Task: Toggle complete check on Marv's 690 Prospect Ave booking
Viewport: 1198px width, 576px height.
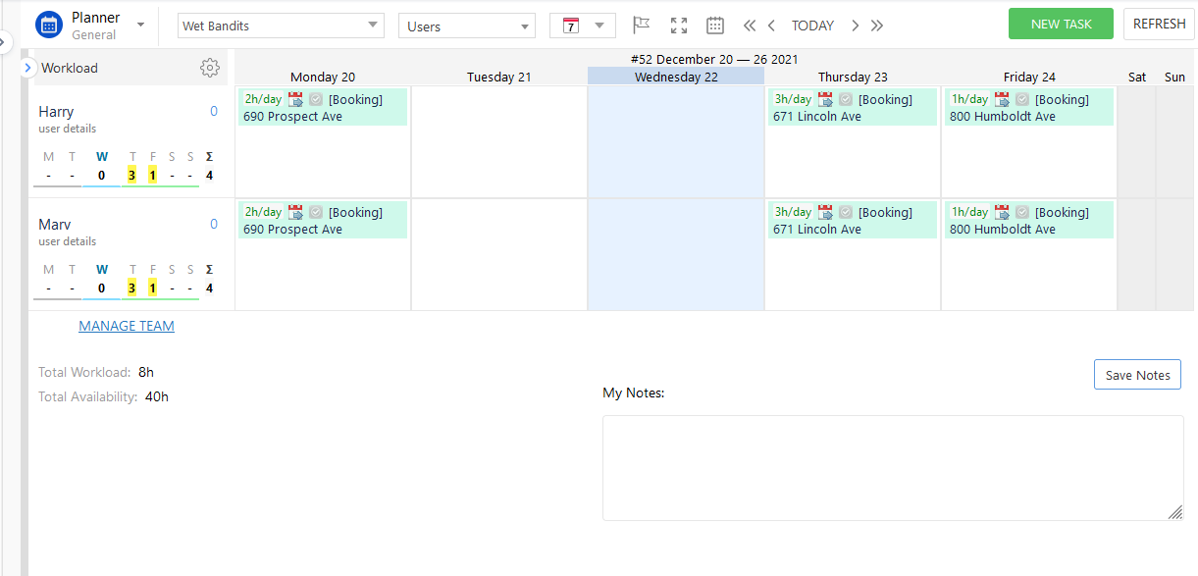Action: pyautogui.click(x=316, y=212)
